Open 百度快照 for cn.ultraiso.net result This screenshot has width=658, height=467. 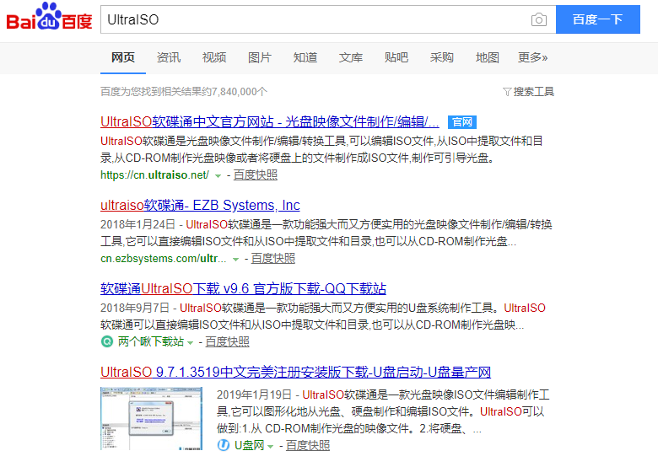(x=255, y=174)
